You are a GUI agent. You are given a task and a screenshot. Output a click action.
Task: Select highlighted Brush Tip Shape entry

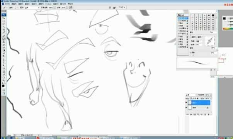pos(183,18)
